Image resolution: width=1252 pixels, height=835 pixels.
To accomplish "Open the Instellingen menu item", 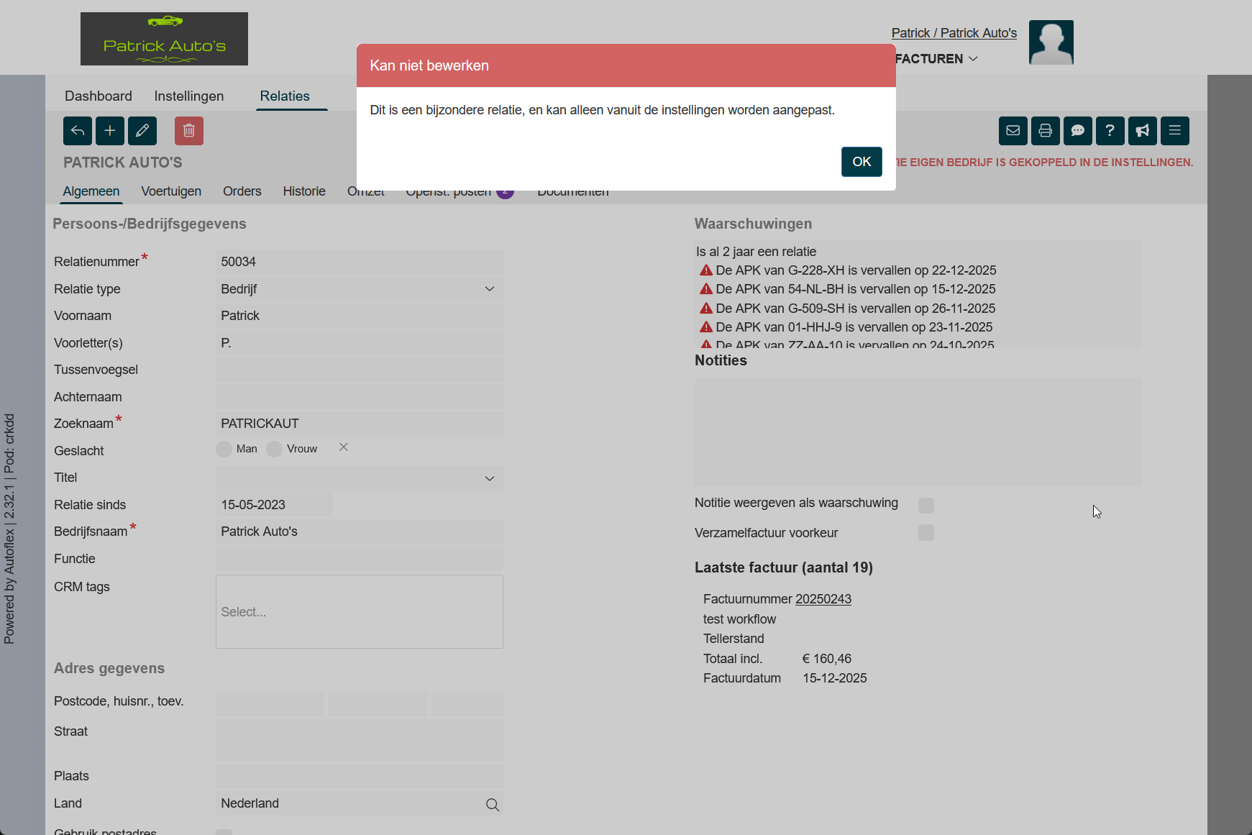I will click(x=188, y=96).
